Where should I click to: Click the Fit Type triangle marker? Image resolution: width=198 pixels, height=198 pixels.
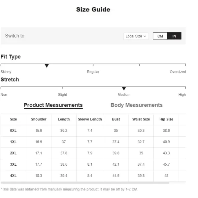pyautogui.click(x=47, y=66)
